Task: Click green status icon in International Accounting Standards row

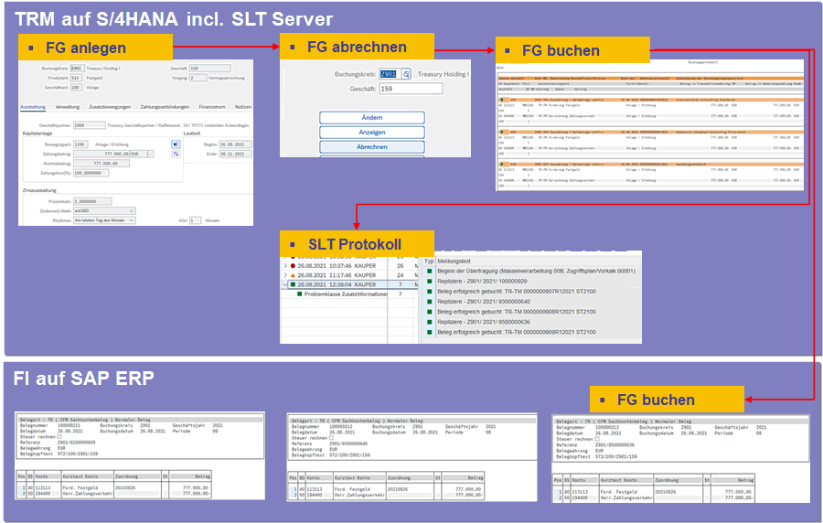Action: coord(502,99)
